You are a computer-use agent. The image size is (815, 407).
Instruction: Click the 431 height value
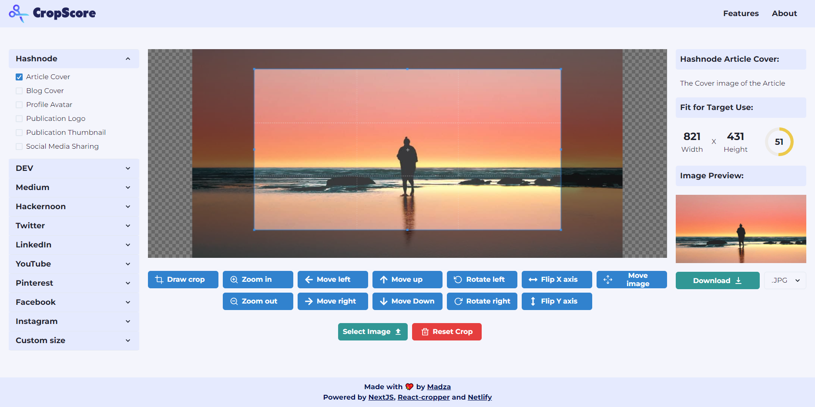[x=735, y=137]
